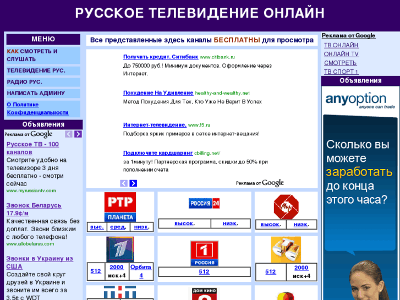The image size is (400, 300).
Task: Select низк. quality for Россия 24
Action: click(231, 223)
